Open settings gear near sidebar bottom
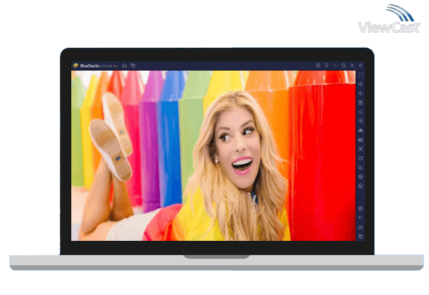 (x=361, y=209)
